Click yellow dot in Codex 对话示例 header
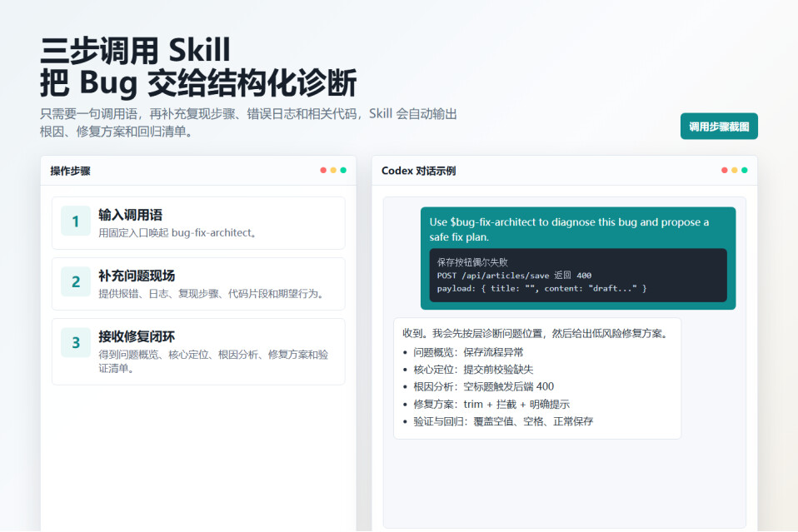 735,170
